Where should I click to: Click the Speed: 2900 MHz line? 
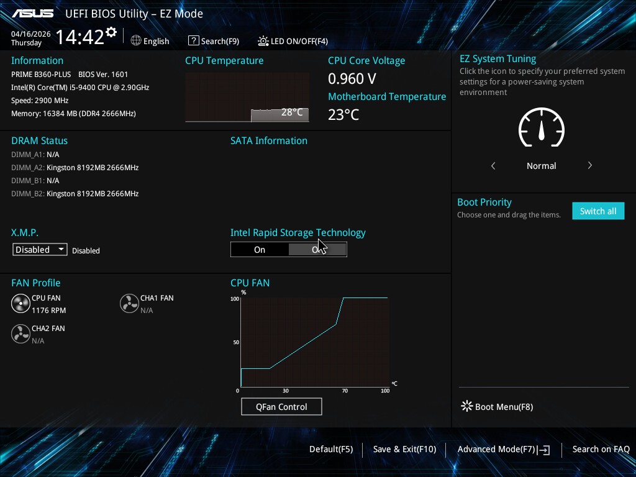coord(40,100)
